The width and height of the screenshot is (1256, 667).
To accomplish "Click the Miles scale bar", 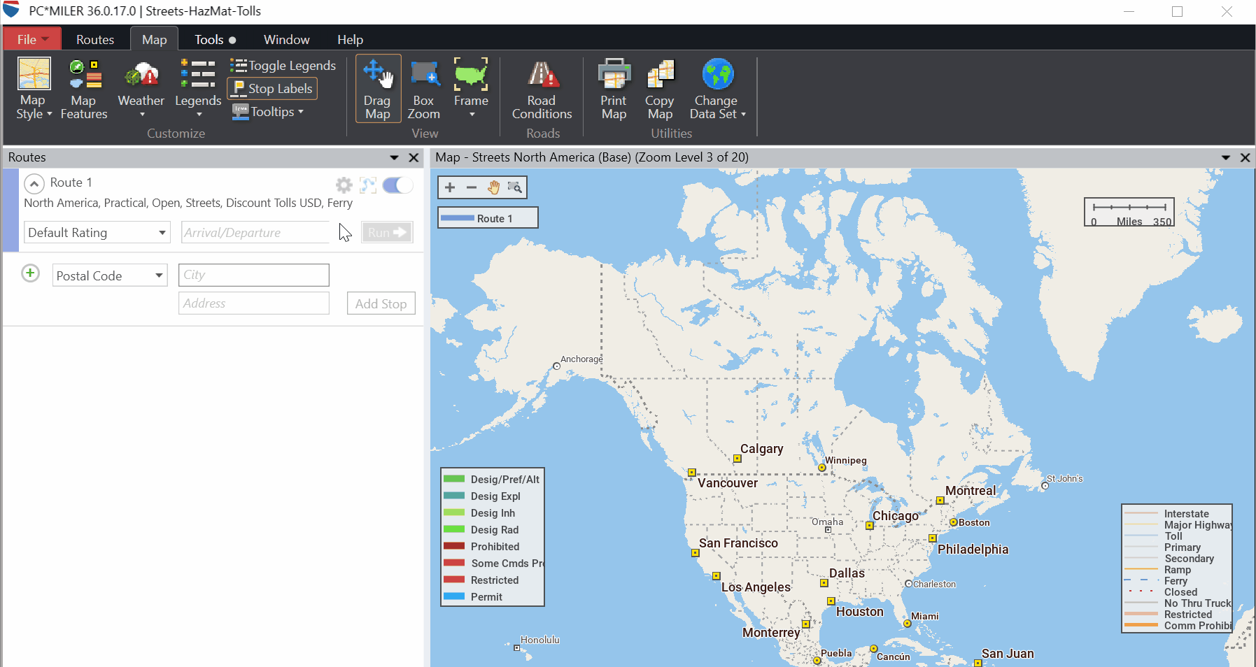I will (x=1129, y=213).
